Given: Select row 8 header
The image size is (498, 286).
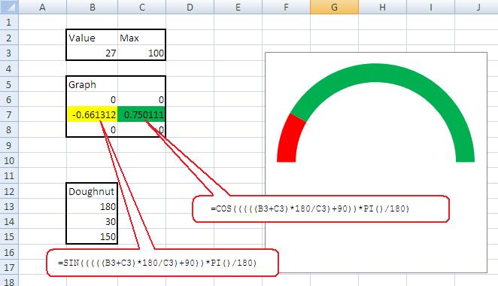Looking at the screenshot, I should [x=9, y=130].
